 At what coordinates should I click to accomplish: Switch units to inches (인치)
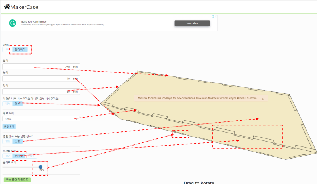(x=8, y=49)
